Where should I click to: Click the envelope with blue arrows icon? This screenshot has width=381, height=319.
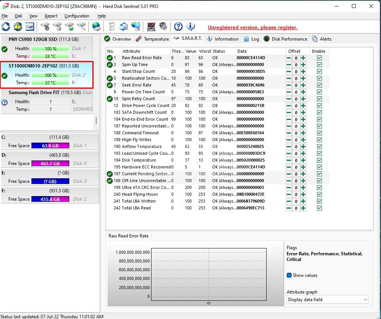[124, 27]
